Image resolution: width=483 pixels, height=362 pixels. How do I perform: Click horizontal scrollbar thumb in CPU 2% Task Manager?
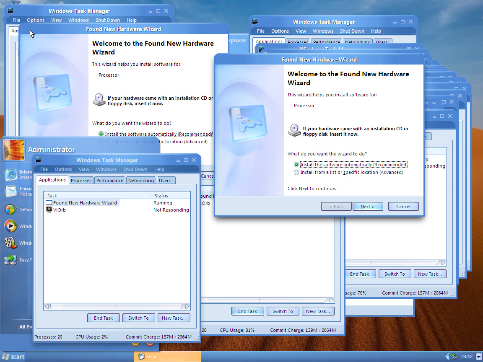point(116,306)
